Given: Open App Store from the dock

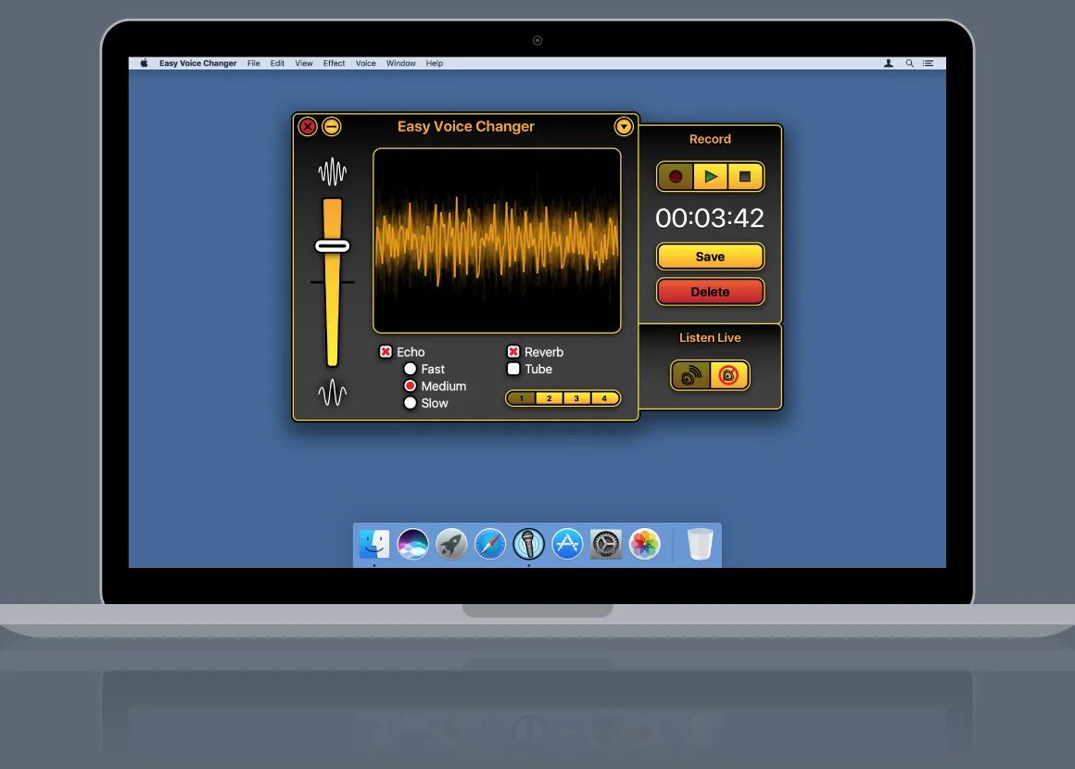Looking at the screenshot, I should (x=568, y=544).
